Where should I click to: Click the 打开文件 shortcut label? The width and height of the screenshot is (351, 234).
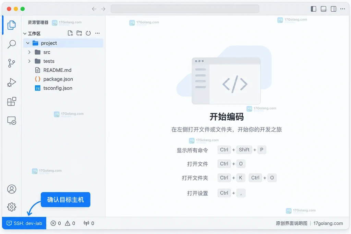click(x=197, y=164)
